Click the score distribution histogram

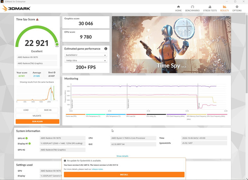37,94
